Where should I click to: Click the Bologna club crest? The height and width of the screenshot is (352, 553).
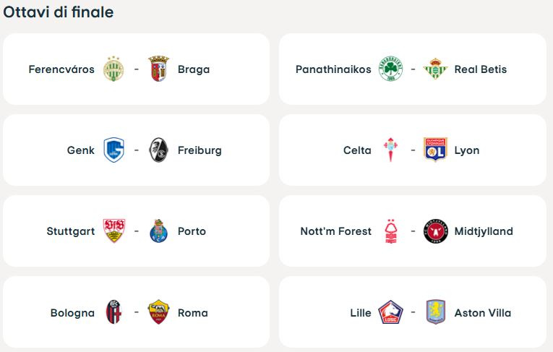click(113, 312)
